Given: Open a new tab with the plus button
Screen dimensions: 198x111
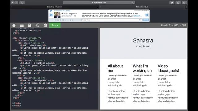Looking at the screenshot, I should tap(186, 7).
